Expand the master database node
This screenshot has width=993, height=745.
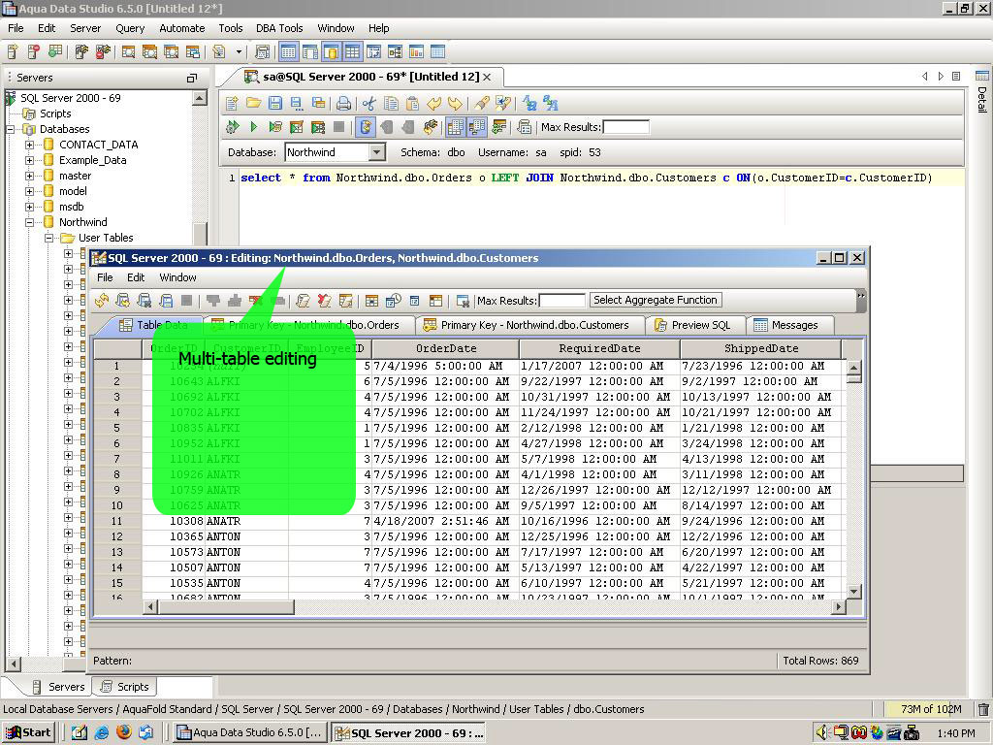29,176
